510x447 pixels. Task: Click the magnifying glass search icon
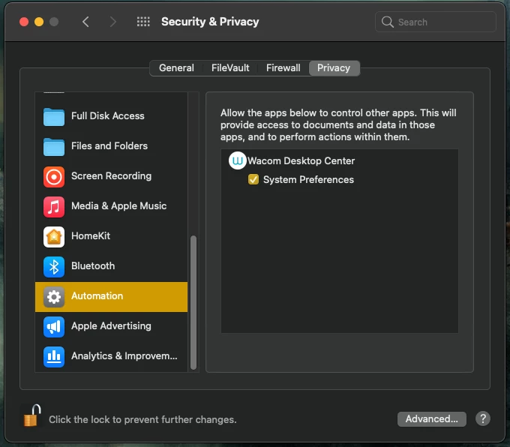pyautogui.click(x=388, y=22)
